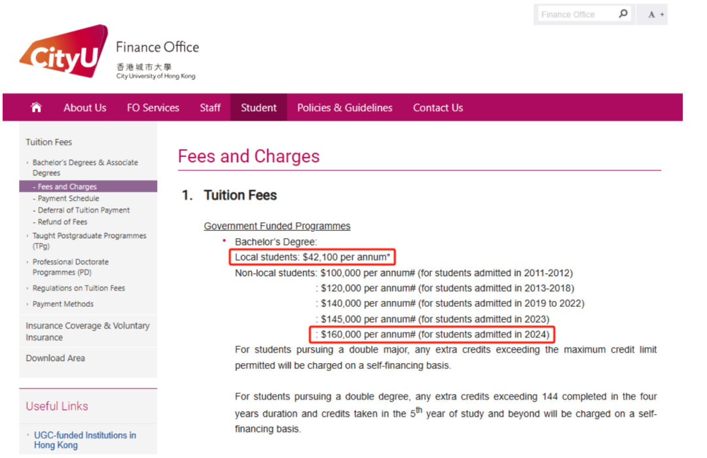Open the Staff menu

click(210, 108)
